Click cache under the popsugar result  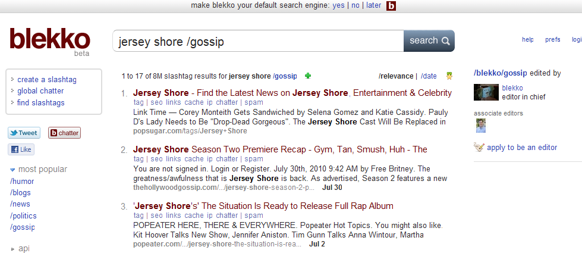194,102
